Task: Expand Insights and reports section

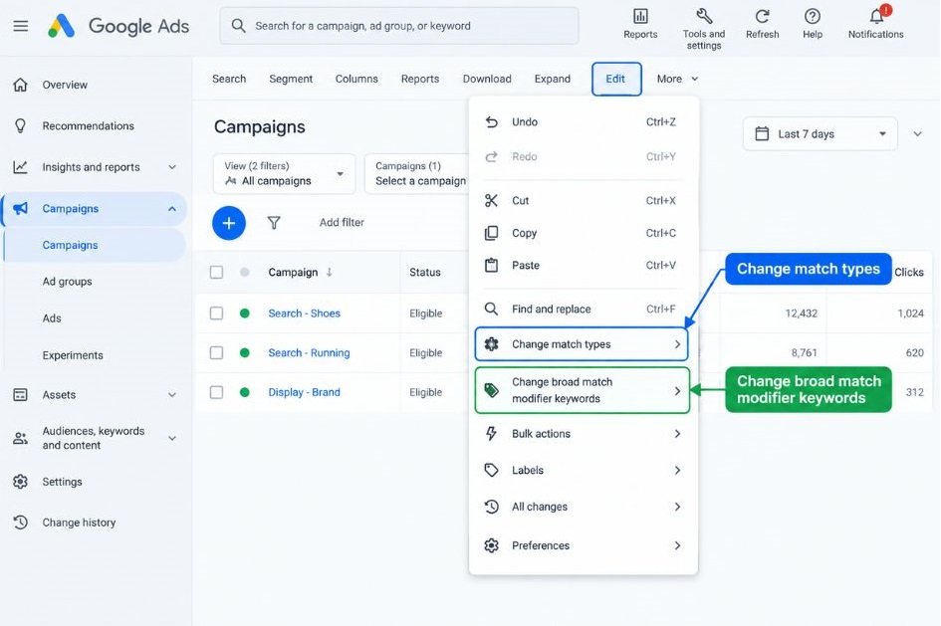Action: (172, 167)
